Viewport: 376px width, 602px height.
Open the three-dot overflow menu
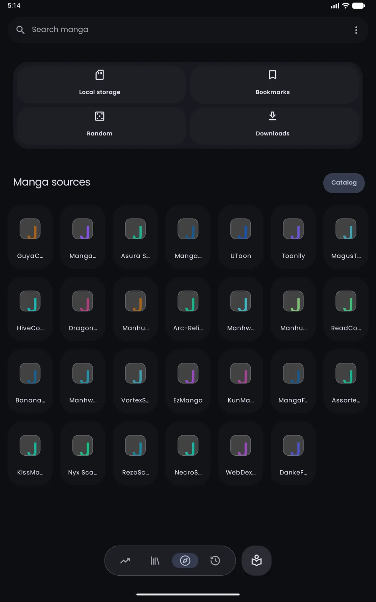[356, 30]
